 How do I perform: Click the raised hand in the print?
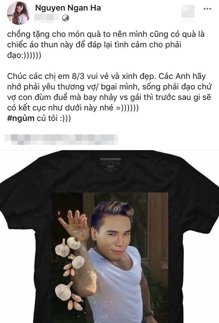coord(76,225)
